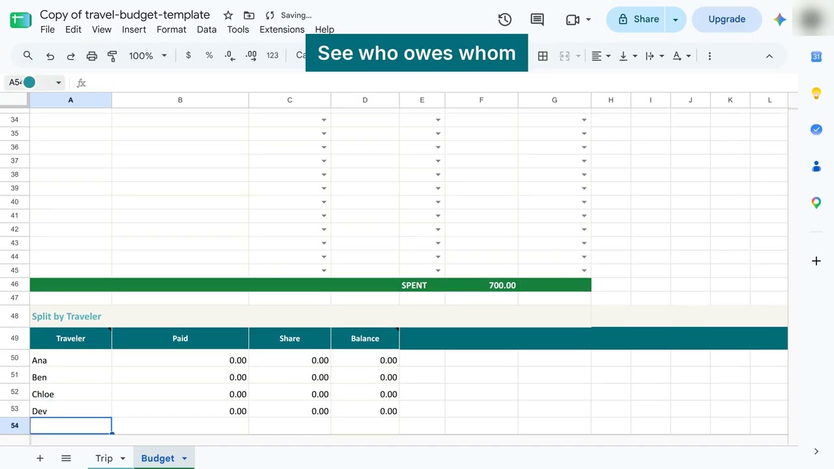Switch to the Trip sheet tab
Screen dimensions: 834x469
click(x=104, y=459)
